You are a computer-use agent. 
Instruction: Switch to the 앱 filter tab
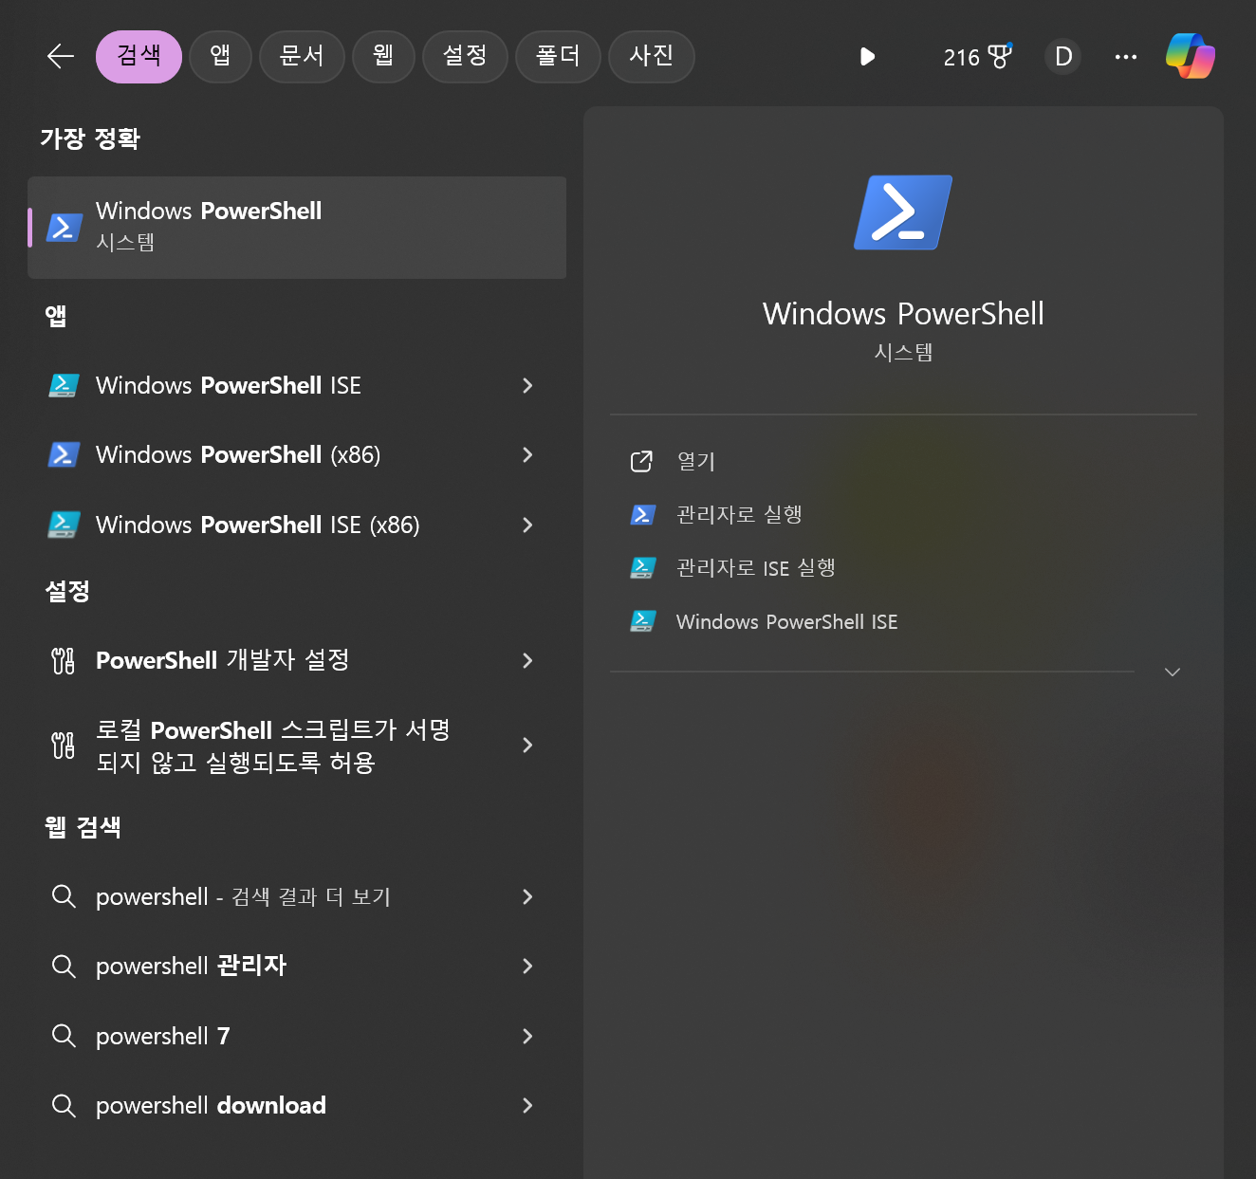point(220,57)
